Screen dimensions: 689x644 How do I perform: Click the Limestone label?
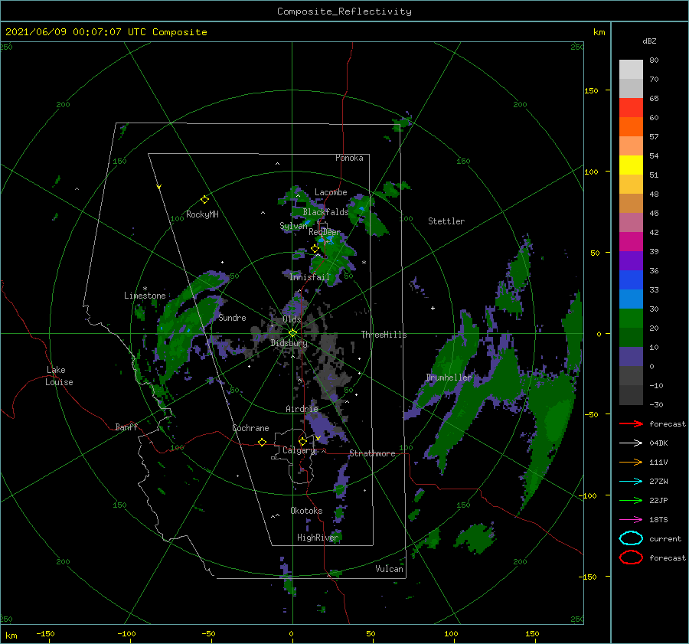tap(145, 296)
